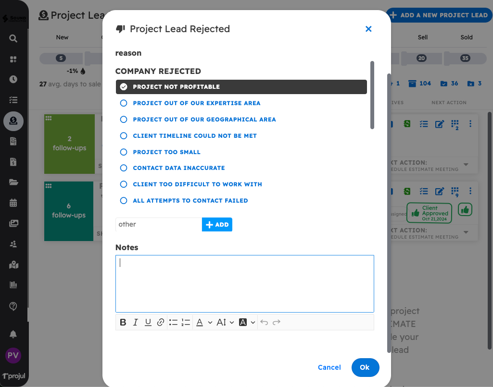
Task: Click the undo arrow in notes toolbar
Action: click(x=264, y=322)
